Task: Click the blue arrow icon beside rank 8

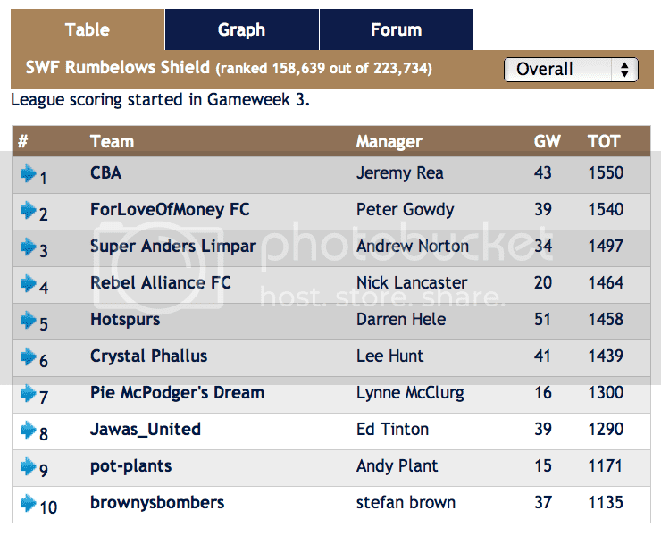Action: coord(29,430)
